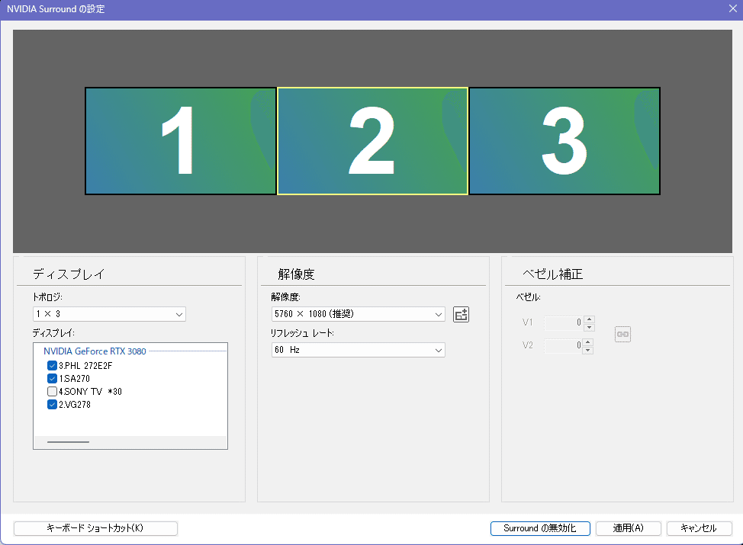Open the 60 Hz refresh rate dropdown
The image size is (743, 545).
(x=359, y=350)
